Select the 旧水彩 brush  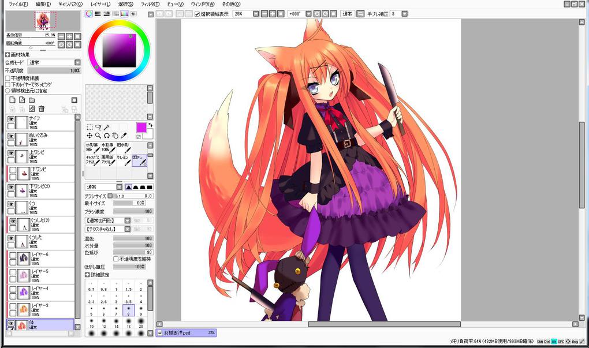[x=124, y=148]
